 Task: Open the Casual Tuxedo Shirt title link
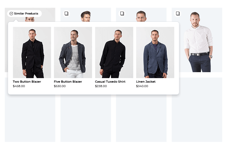click(x=110, y=82)
